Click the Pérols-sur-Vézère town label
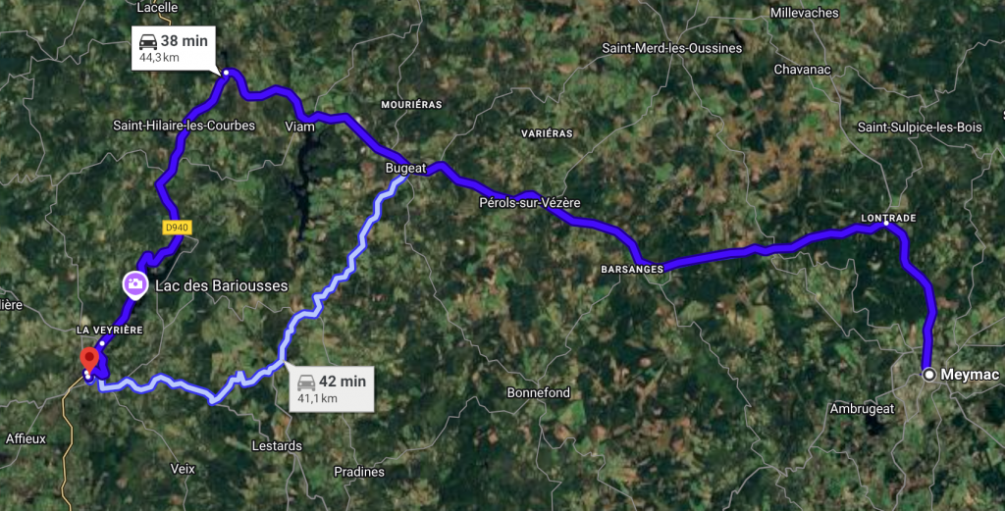 (530, 203)
